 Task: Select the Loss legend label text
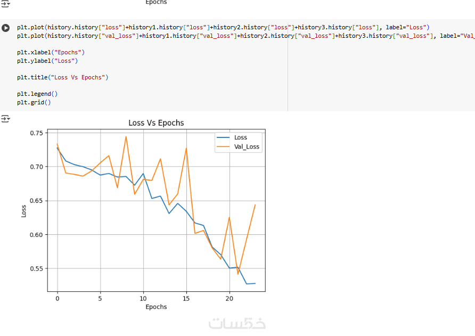click(x=241, y=138)
